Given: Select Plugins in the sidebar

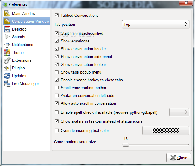Looking at the screenshot, I should pos(27,68).
